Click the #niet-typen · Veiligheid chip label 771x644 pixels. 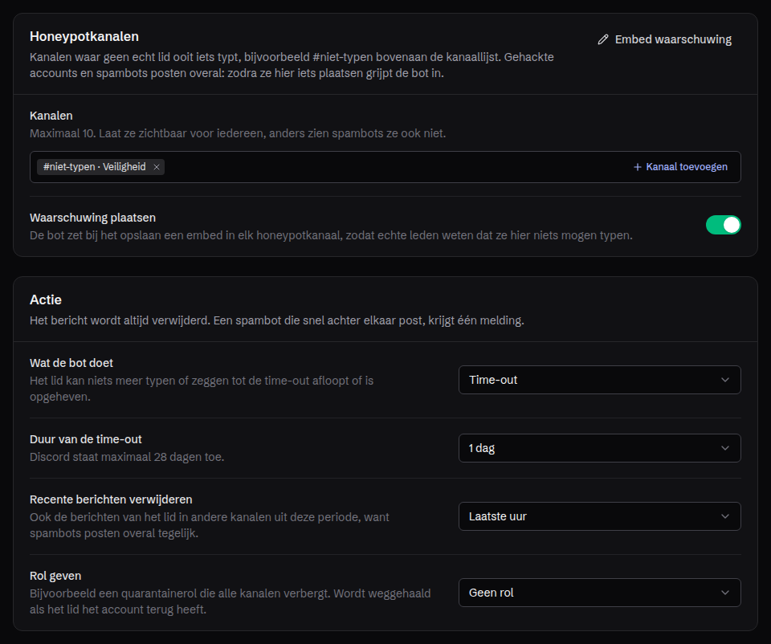[x=95, y=167]
